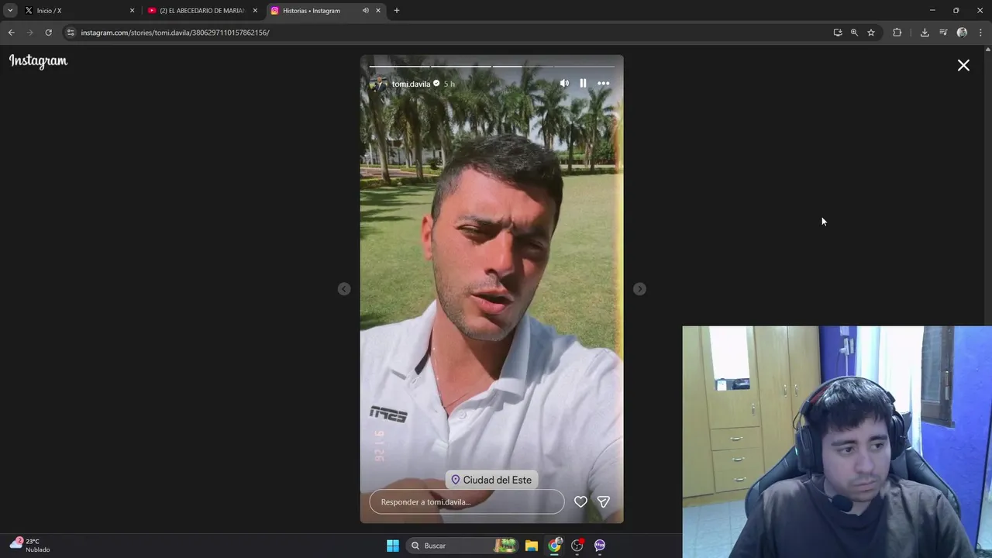This screenshot has width=992, height=558.
Task: Open File Explorer from the taskbar
Action: pos(532,546)
